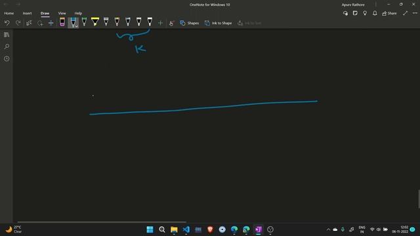The image size is (420, 236).
Task: Redo the undone action
Action: click(18, 23)
